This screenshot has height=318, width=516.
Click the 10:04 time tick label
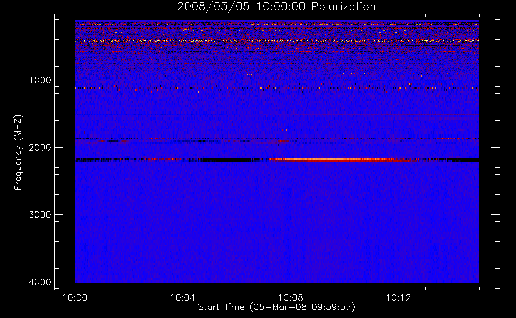[x=183, y=298]
